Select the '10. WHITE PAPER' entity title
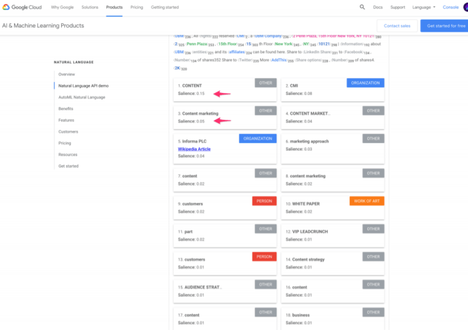This screenshot has width=468, height=330. click(x=302, y=204)
